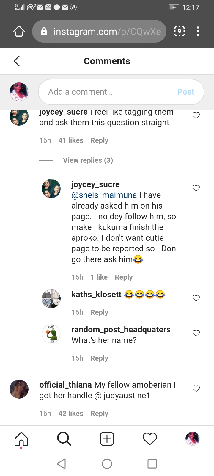
Task: Open browser tab switcher
Action: (x=179, y=31)
